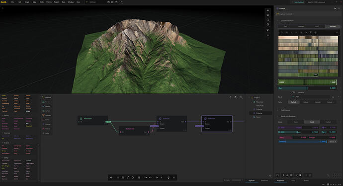The image size is (343, 186).
Task: Switch to the Explorer tab
Action: (x=252, y=181)
